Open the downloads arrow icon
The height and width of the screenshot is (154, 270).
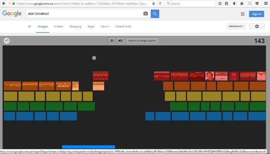pyautogui.click(x=234, y=3)
